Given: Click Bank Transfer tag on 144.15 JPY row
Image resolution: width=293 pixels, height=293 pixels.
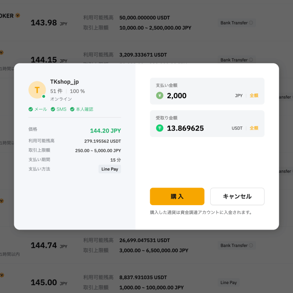Looking at the screenshot, I should pyautogui.click(x=234, y=60).
